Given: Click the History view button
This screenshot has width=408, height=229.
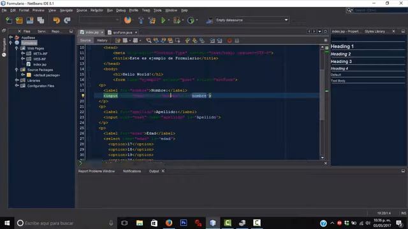Looking at the screenshot, I should 102,41.
